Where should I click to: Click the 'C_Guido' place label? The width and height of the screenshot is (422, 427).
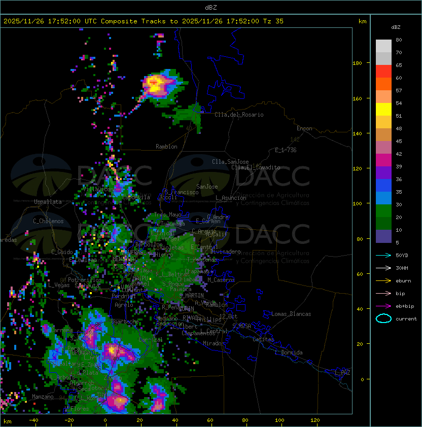(x=62, y=252)
